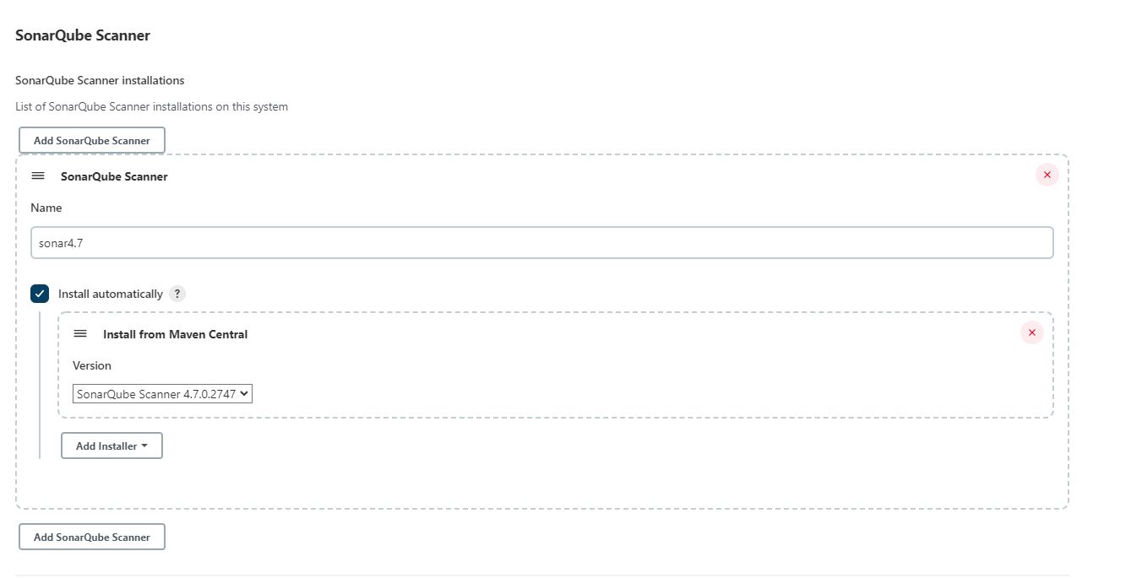Click inside the Name field showing sonar4.7
The width and height of the screenshot is (1131, 578).
tap(541, 242)
